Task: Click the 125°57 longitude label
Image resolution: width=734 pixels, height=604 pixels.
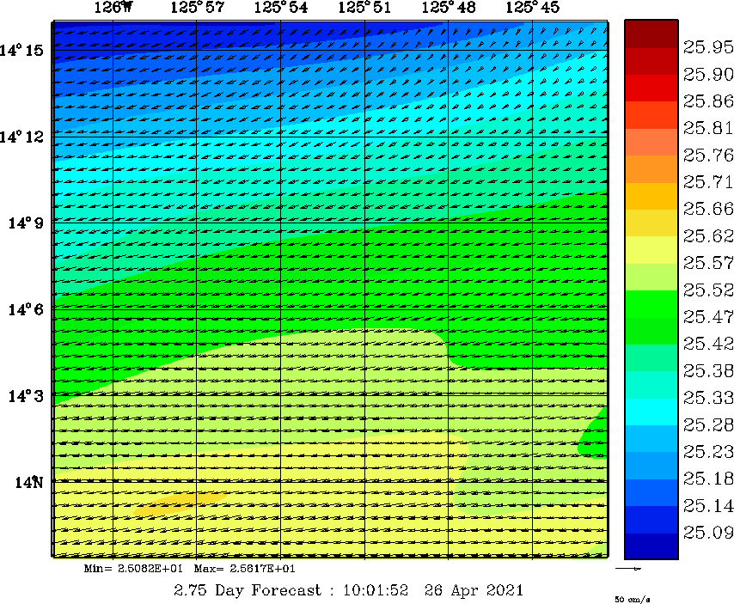Action: [x=197, y=7]
